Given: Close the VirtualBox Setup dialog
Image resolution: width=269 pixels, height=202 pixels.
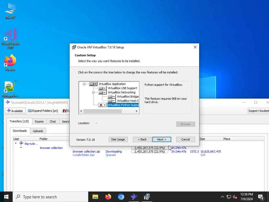Looking at the screenshot, I should [195, 47].
